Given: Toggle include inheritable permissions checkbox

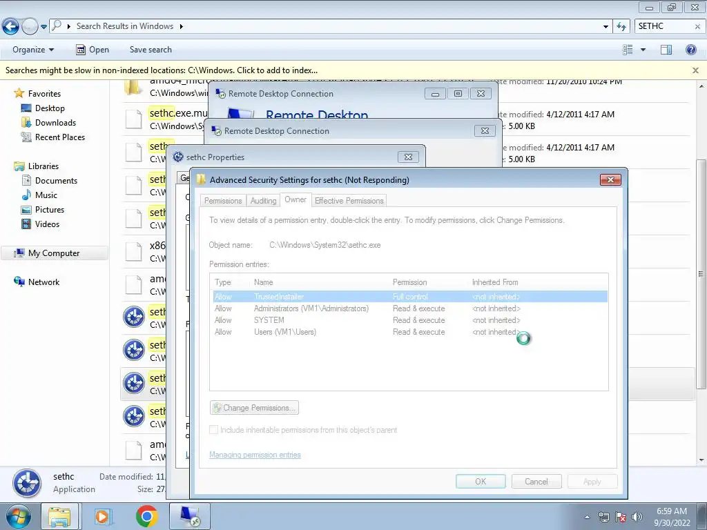Looking at the screenshot, I should coord(214,430).
